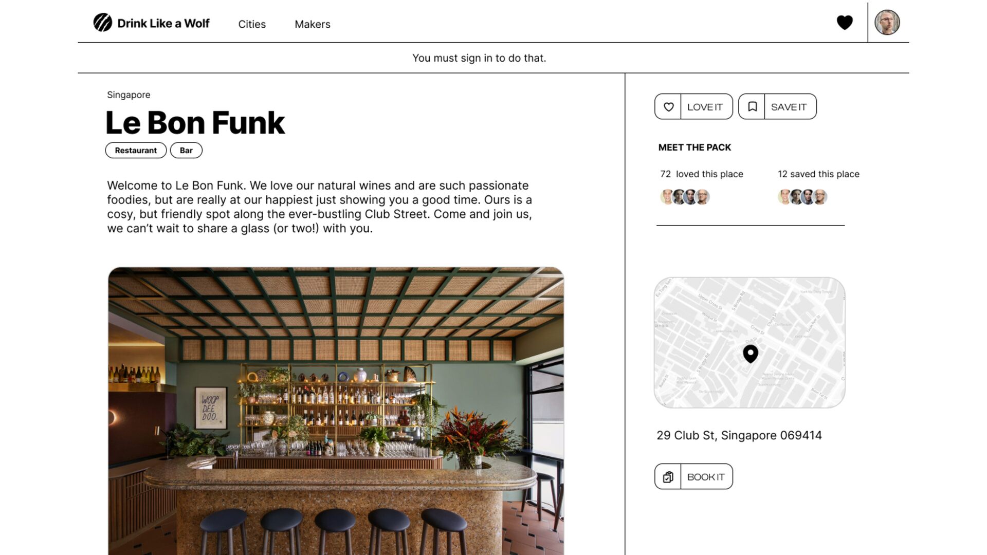This screenshot has width=987, height=555.
Task: Click the Le Bon Funk bar interior photo
Action: pos(336,411)
